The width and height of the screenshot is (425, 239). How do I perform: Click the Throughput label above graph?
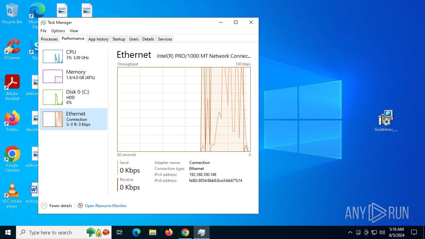coord(127,64)
